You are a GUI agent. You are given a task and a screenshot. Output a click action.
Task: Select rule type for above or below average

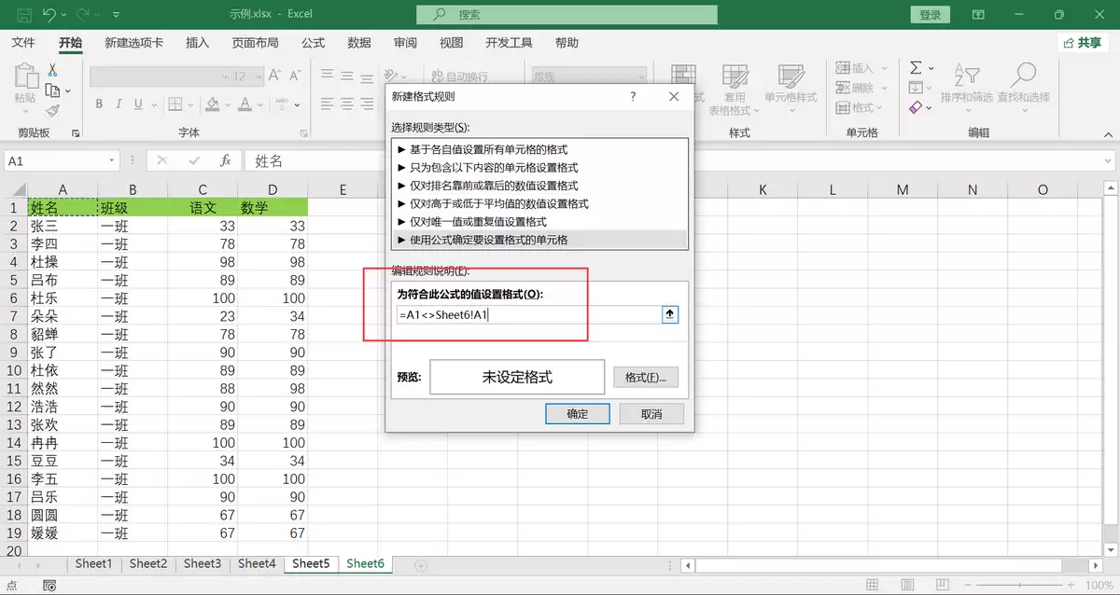pyautogui.click(x=539, y=203)
